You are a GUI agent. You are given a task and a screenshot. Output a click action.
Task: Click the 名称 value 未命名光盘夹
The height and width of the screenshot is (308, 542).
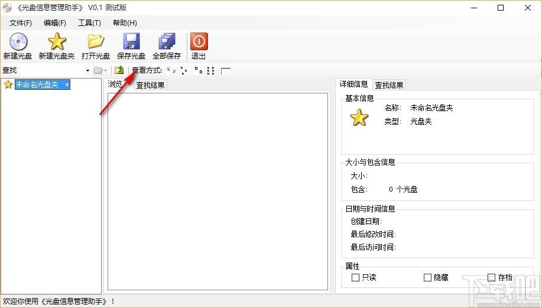(431, 108)
